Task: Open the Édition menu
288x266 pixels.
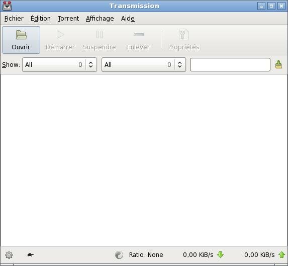Action: (x=40, y=19)
